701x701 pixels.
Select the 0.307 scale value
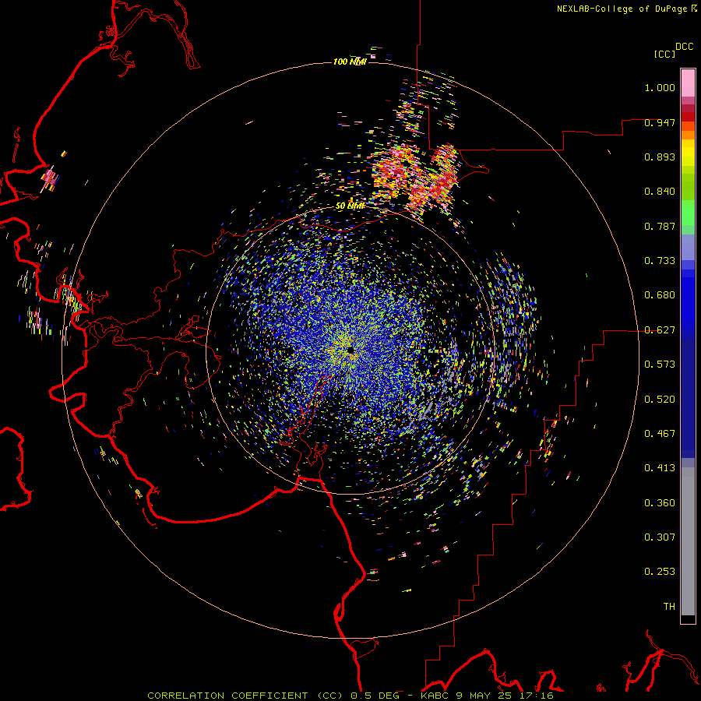(660, 537)
